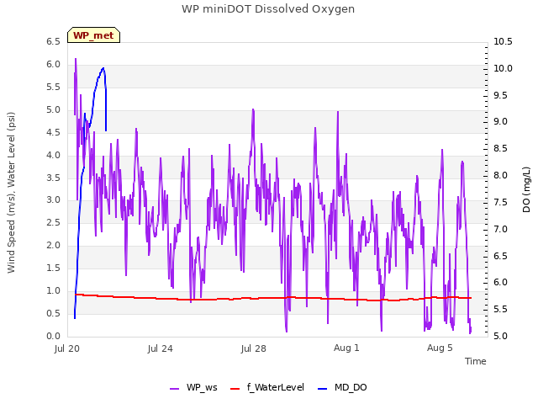The image size is (538, 404).
Task: Click the 6.5 left axis tick label
Action: point(53,41)
